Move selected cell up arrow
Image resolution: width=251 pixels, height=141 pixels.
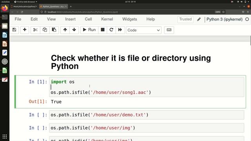tap(65, 30)
